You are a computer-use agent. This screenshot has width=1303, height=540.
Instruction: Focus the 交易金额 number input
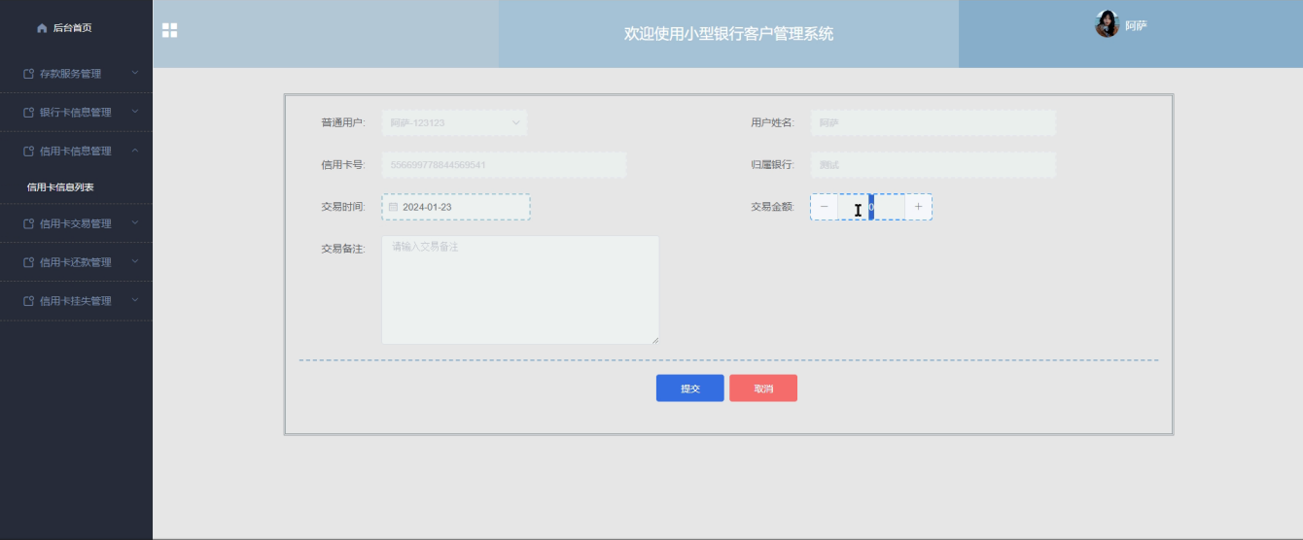(871, 207)
